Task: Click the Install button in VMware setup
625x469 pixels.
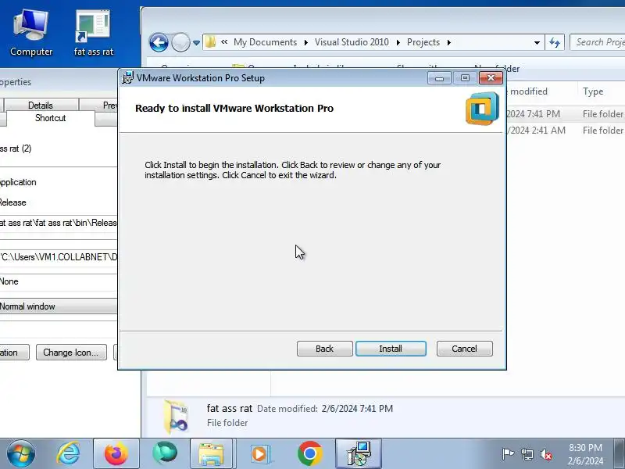Action: (391, 349)
